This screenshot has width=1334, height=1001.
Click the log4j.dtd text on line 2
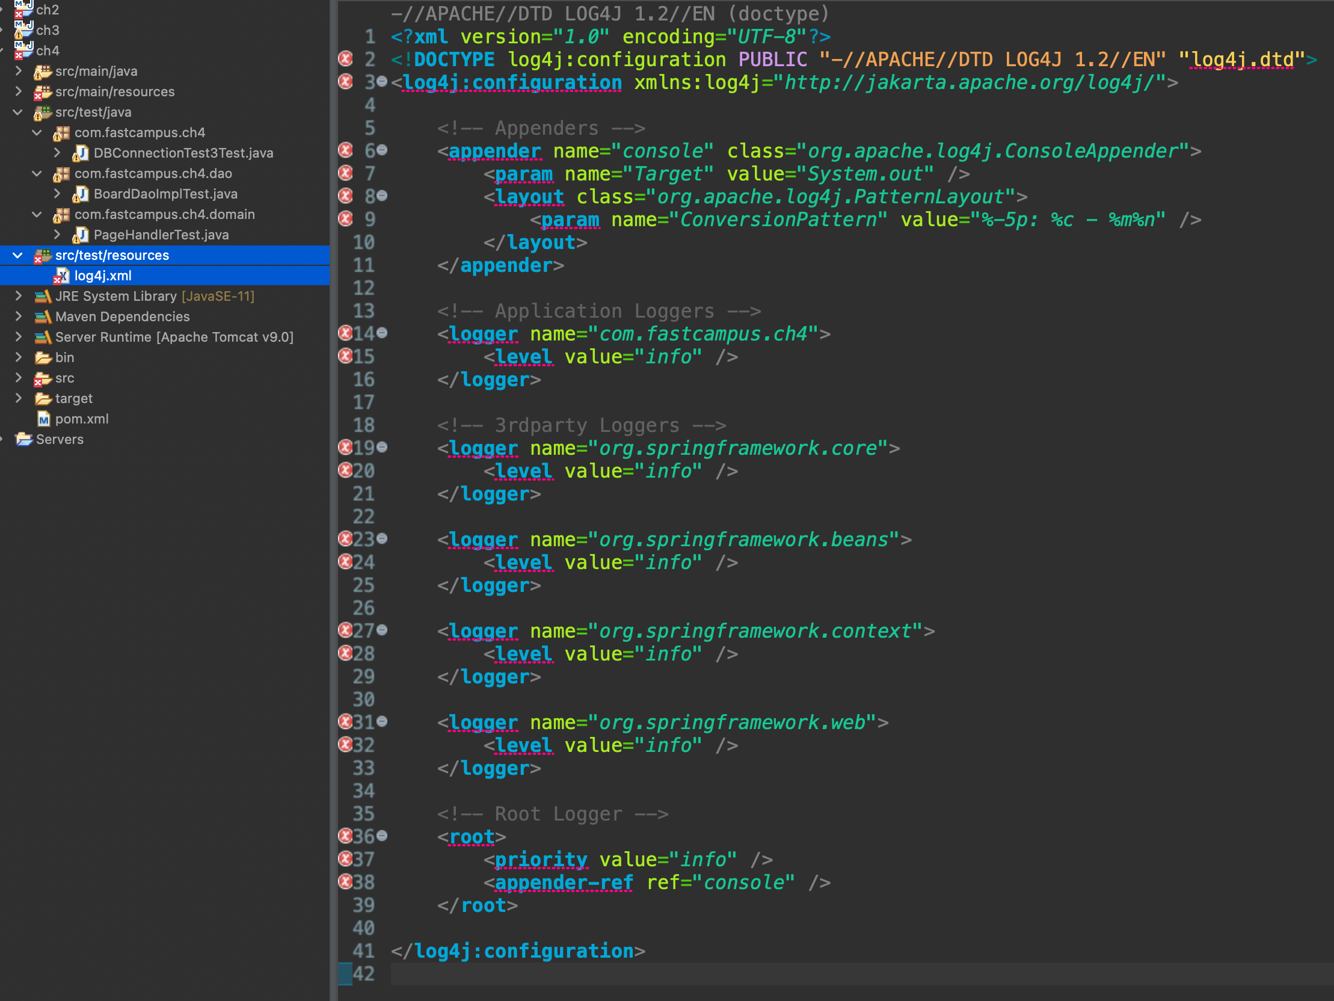point(1243,59)
